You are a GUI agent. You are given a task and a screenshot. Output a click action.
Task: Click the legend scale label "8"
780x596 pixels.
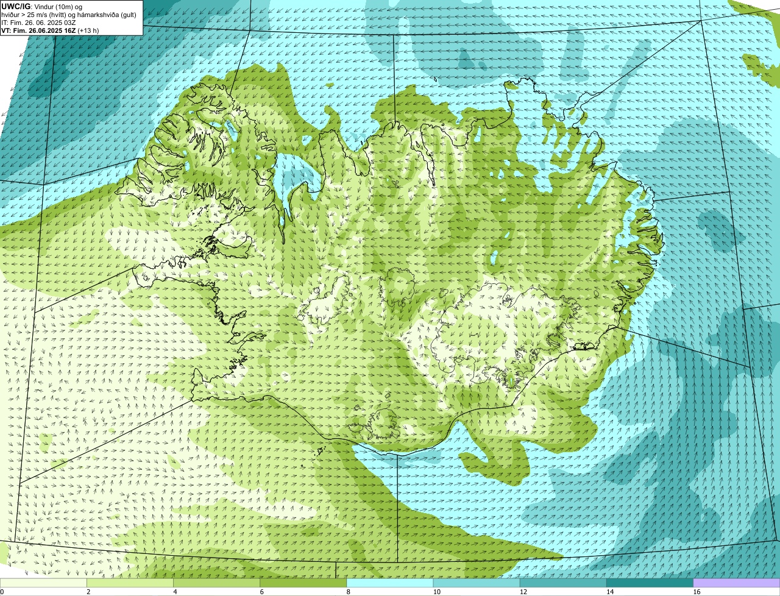(x=349, y=592)
